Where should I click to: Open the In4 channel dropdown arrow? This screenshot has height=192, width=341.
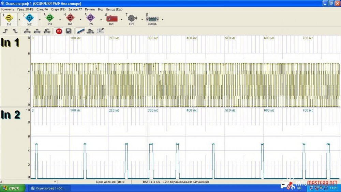(x=80, y=19)
